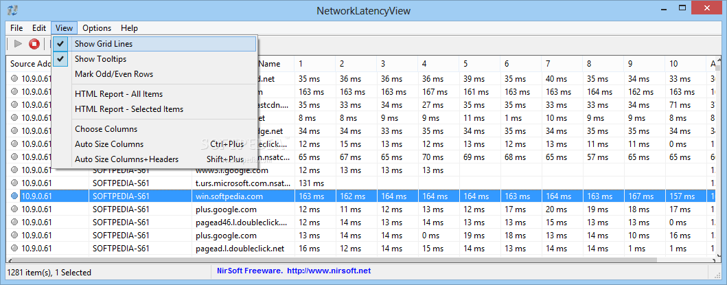Click the 161 ms cell in column 5
727x285 pixels.
tap(480, 92)
